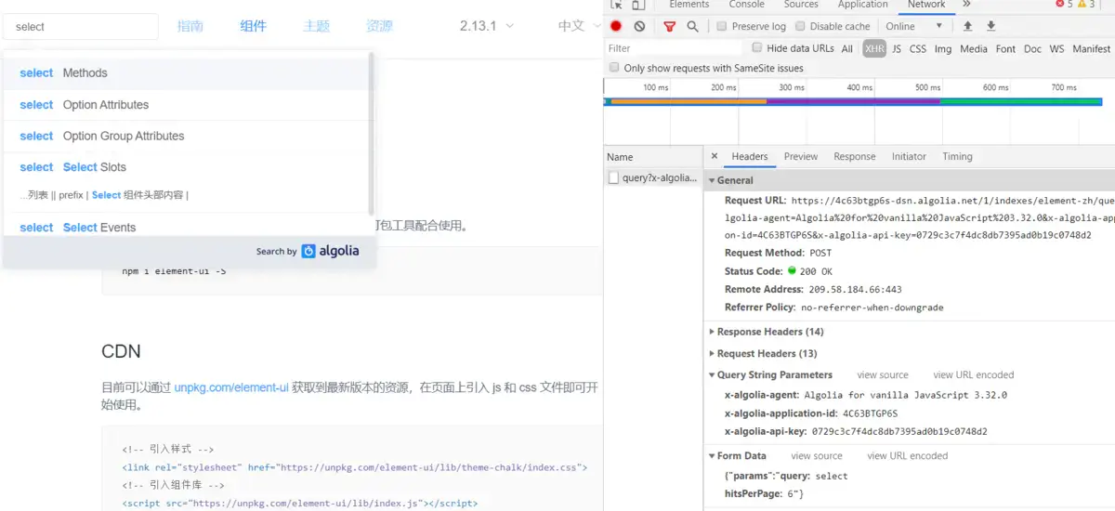Viewport: 1115px width, 511px height.
Task: Filter requests by Media
Action: (x=974, y=48)
